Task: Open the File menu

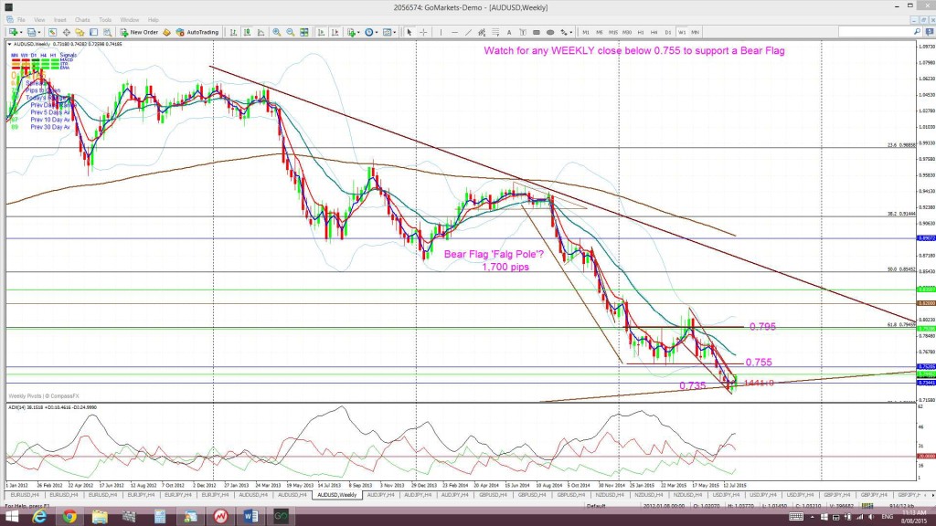Action: point(21,20)
